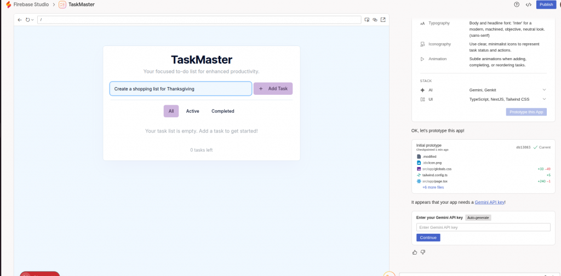Click the TaskMaster heading in the preview
Screen dimensions: 561x276
tap(202, 59)
